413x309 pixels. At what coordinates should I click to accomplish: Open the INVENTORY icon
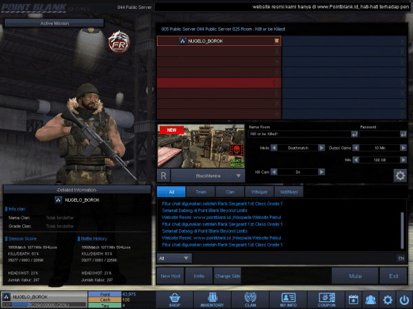point(212,300)
